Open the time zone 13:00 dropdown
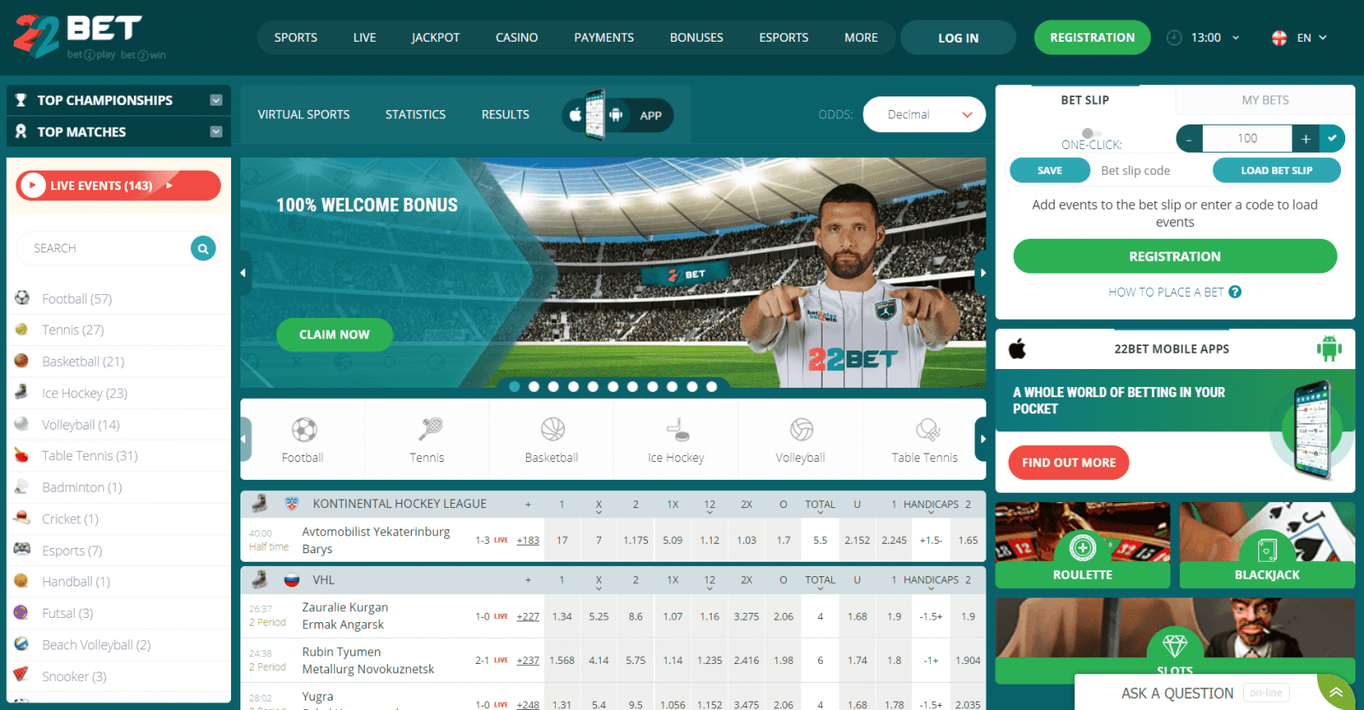Image resolution: width=1364 pixels, height=710 pixels. click(1215, 38)
